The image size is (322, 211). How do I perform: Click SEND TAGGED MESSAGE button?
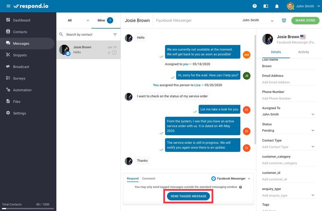click(188, 196)
